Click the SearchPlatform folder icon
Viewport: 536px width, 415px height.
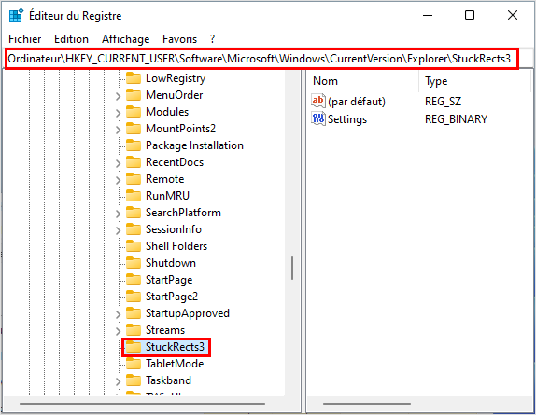pos(134,213)
